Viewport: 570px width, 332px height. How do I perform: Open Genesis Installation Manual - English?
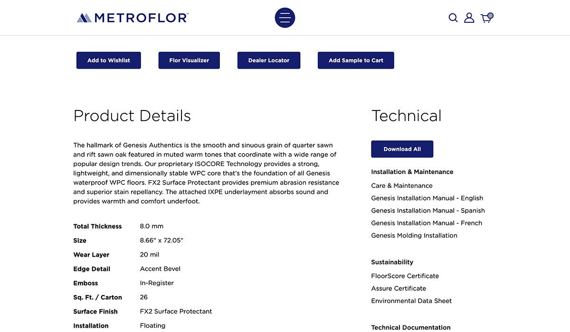point(427,198)
